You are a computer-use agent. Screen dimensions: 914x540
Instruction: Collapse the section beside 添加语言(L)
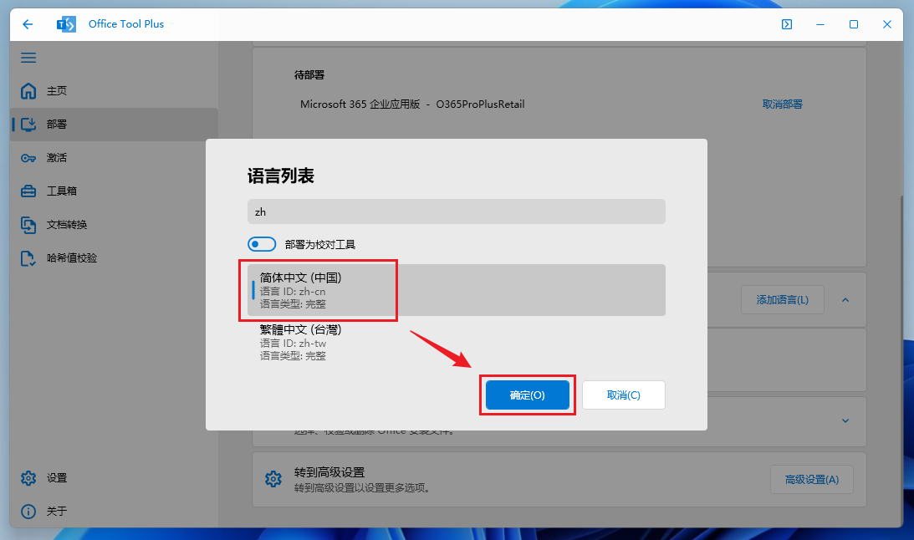[845, 300]
